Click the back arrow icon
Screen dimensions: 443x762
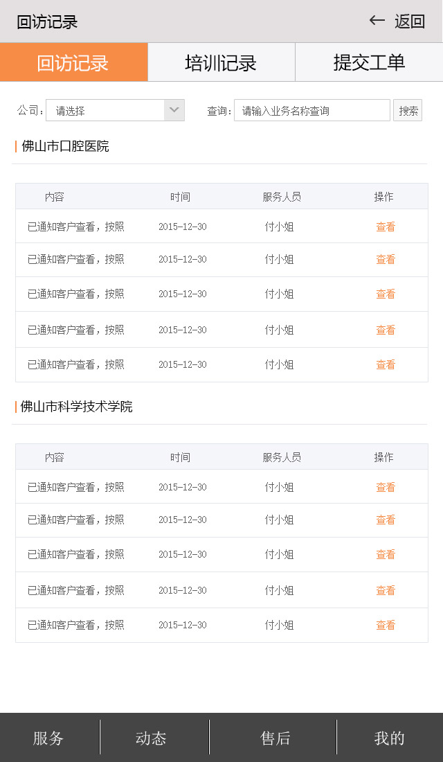click(377, 21)
